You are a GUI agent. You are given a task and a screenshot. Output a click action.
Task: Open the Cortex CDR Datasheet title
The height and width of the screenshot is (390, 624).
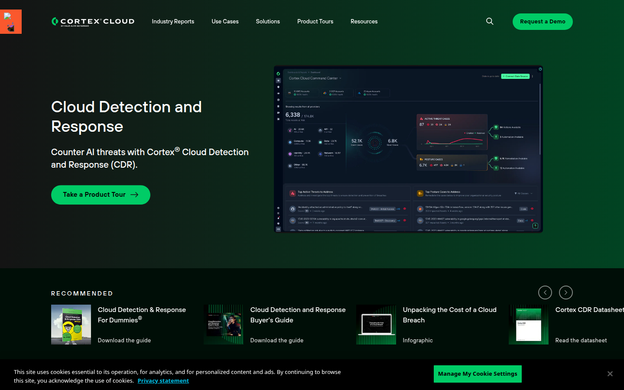coord(589,310)
